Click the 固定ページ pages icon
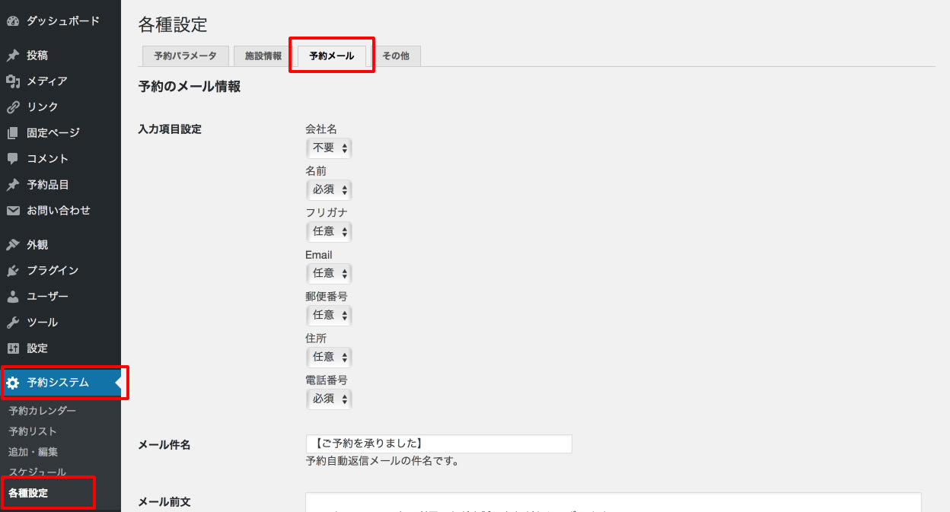 coord(12,133)
